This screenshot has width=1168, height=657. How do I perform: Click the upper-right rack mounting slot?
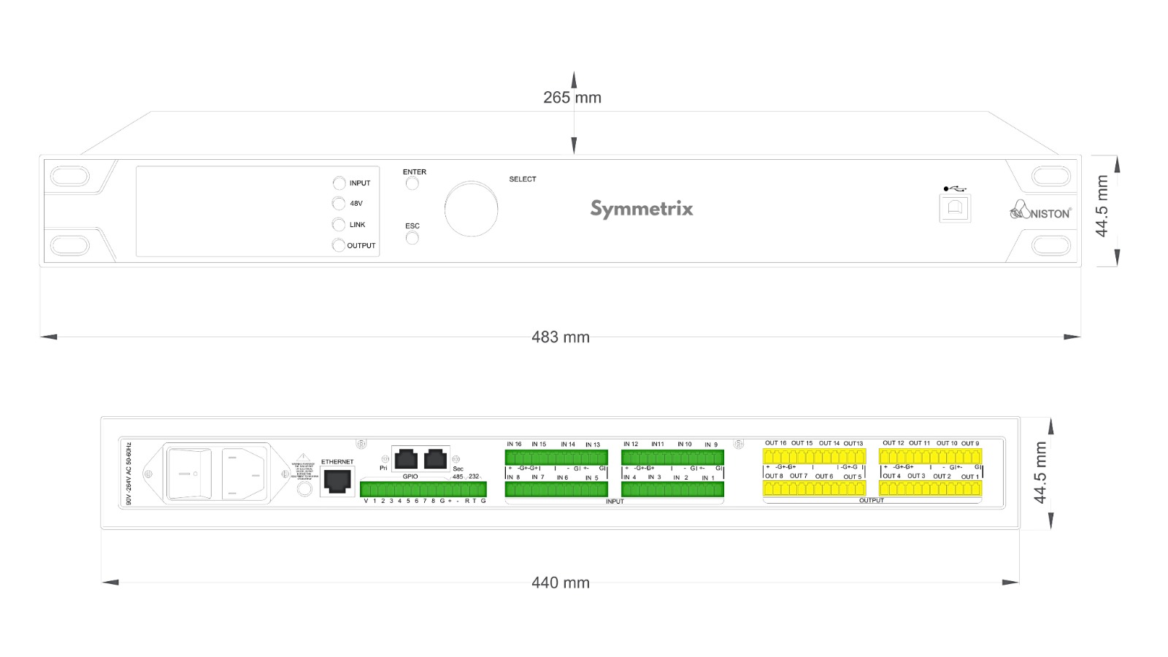point(1050,176)
